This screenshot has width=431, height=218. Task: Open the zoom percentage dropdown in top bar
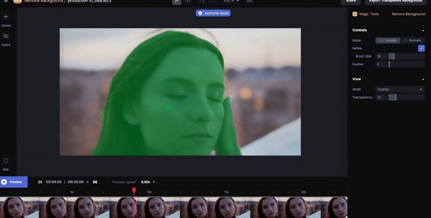tap(231, 1)
